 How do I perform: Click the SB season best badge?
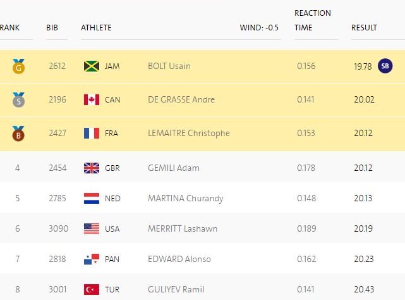[x=385, y=66]
